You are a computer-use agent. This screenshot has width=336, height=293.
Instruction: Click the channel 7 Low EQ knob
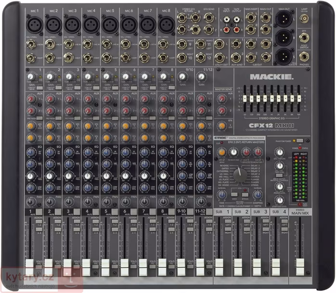(144, 187)
